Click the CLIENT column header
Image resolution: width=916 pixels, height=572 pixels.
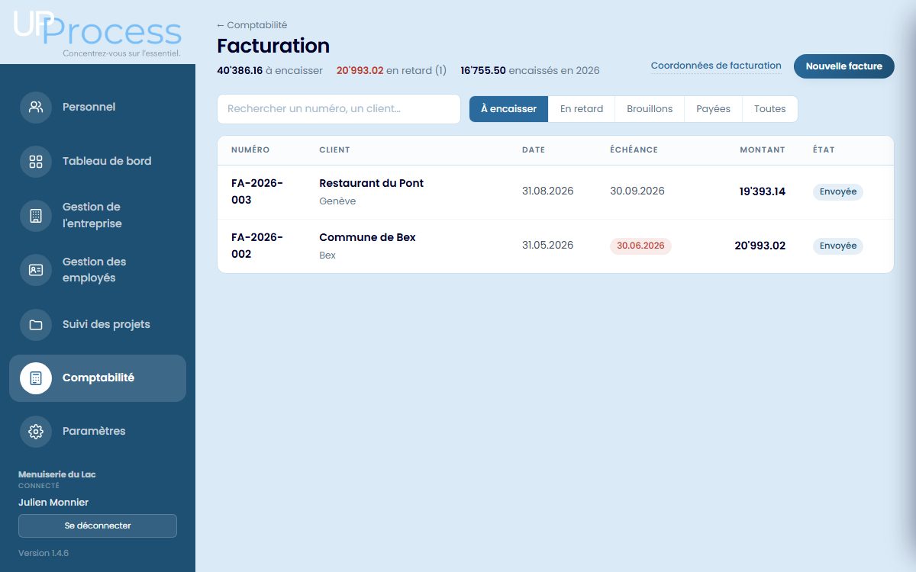click(x=334, y=150)
